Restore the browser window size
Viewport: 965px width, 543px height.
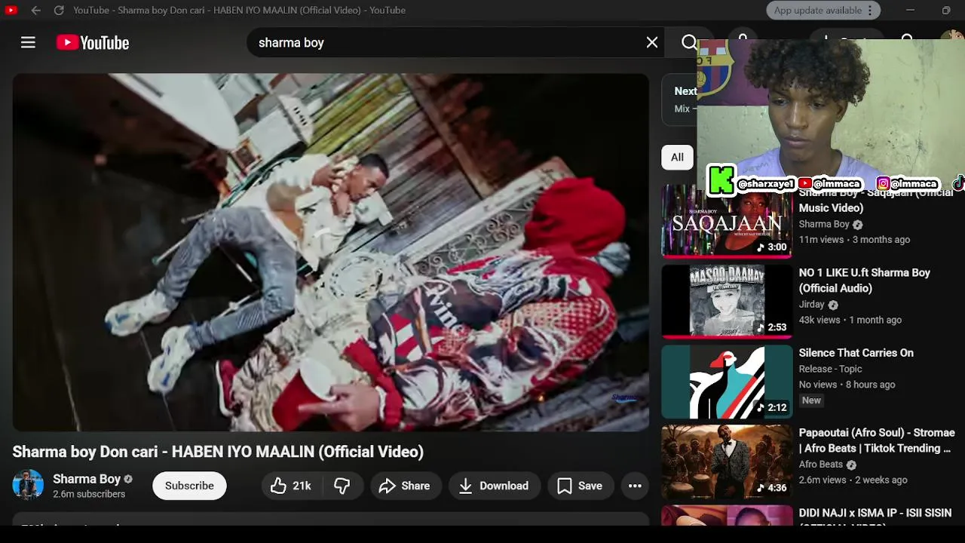tap(946, 11)
